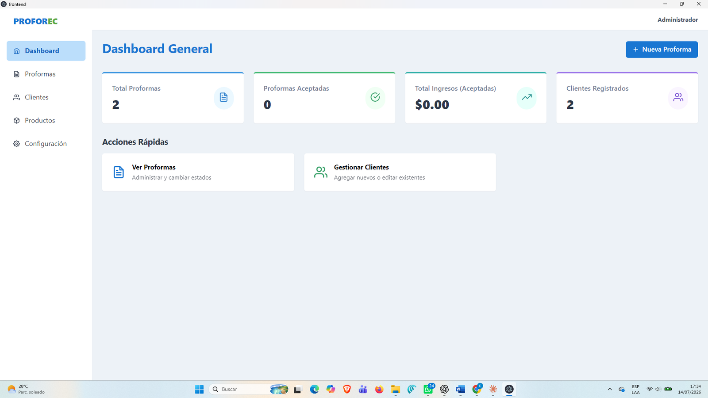Screen dimensions: 708x398
Task: Click 'Administrar y cambiar estados' text
Action: pos(172,178)
